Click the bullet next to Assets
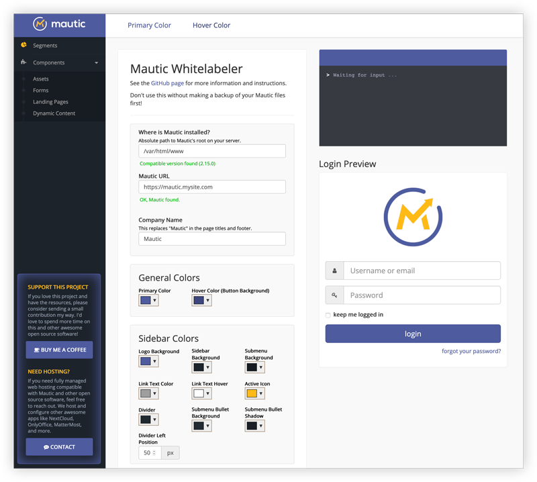The width and height of the screenshot is (537, 482). (24, 79)
